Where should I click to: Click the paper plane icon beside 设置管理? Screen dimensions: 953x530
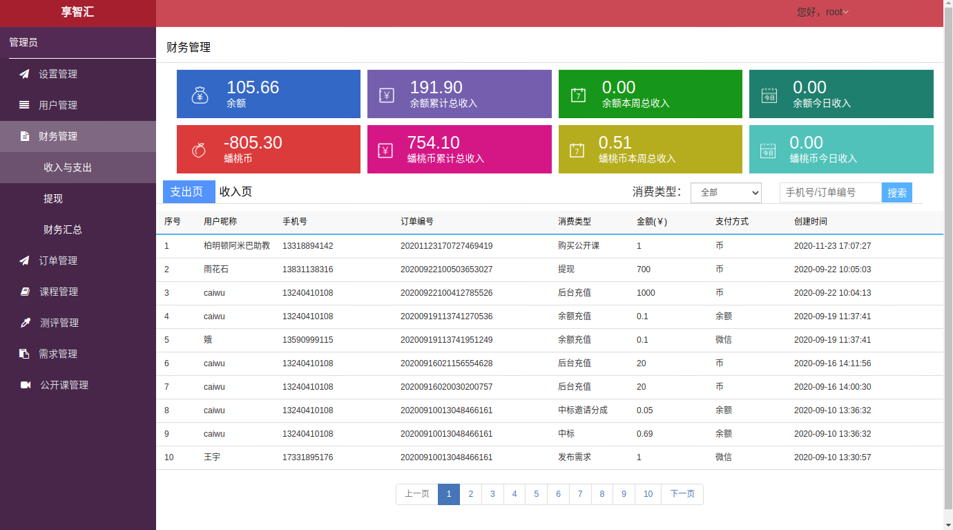coord(24,74)
